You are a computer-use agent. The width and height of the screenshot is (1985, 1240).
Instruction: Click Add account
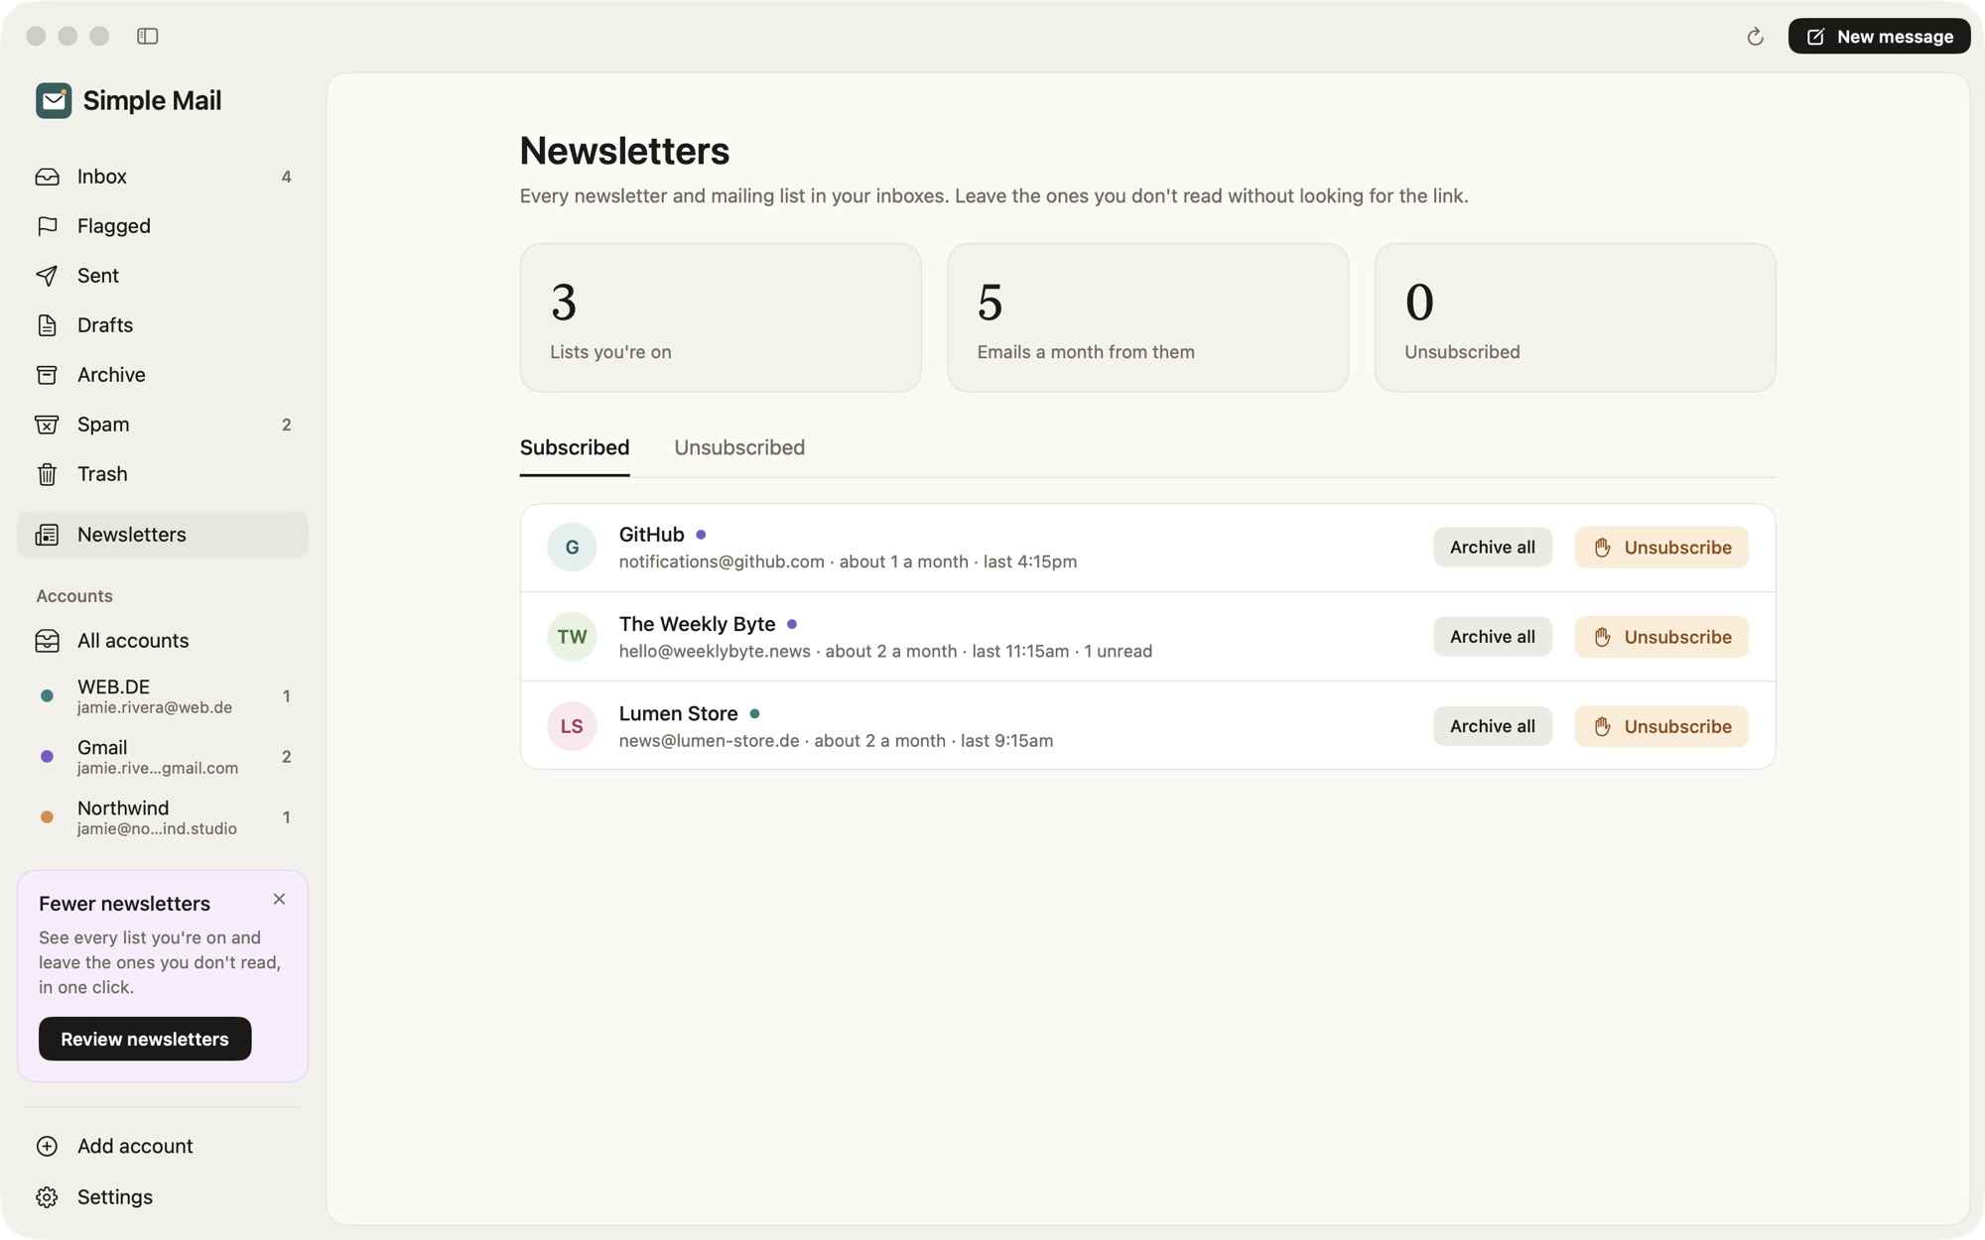point(163,1146)
